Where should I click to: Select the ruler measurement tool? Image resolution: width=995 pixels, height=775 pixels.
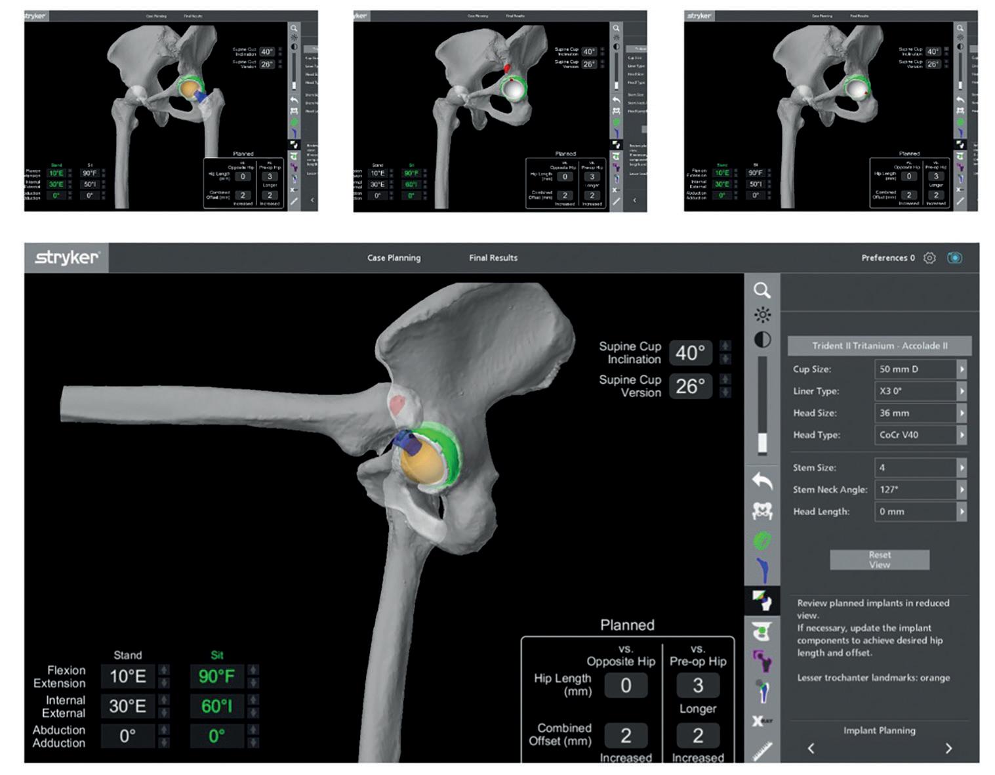[762, 750]
